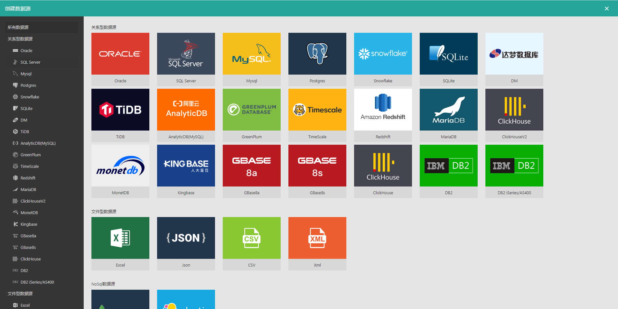Select the GBase 8s tile

pyautogui.click(x=317, y=171)
